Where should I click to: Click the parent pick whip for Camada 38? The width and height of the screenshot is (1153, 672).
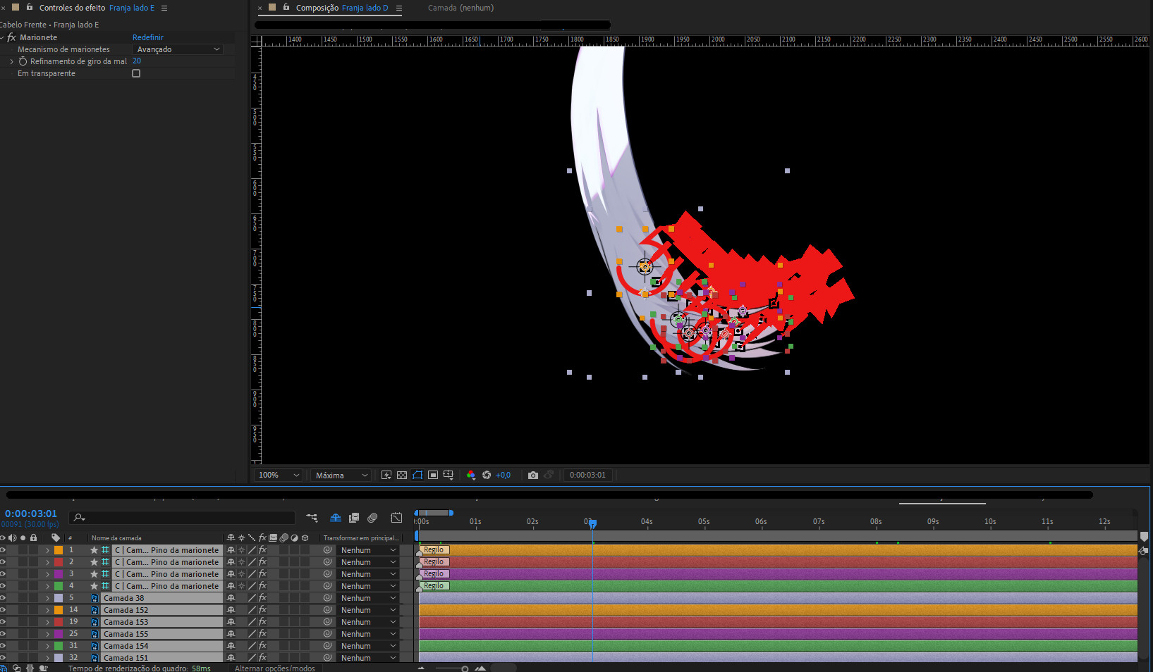point(327,598)
